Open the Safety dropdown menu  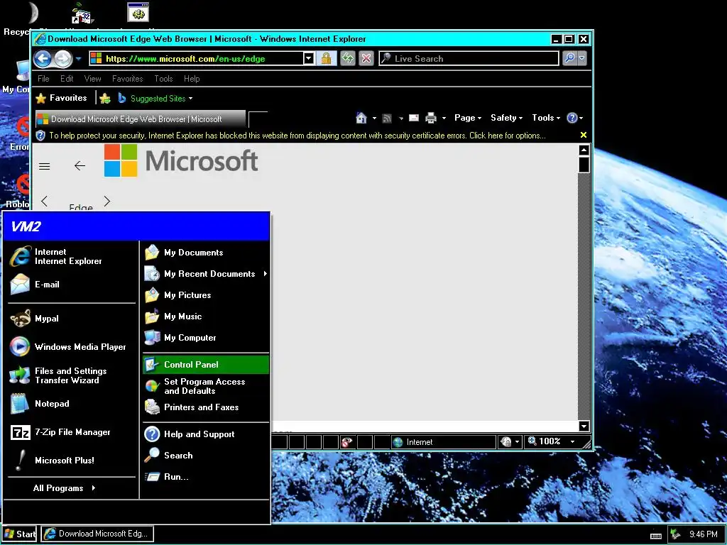pos(506,118)
